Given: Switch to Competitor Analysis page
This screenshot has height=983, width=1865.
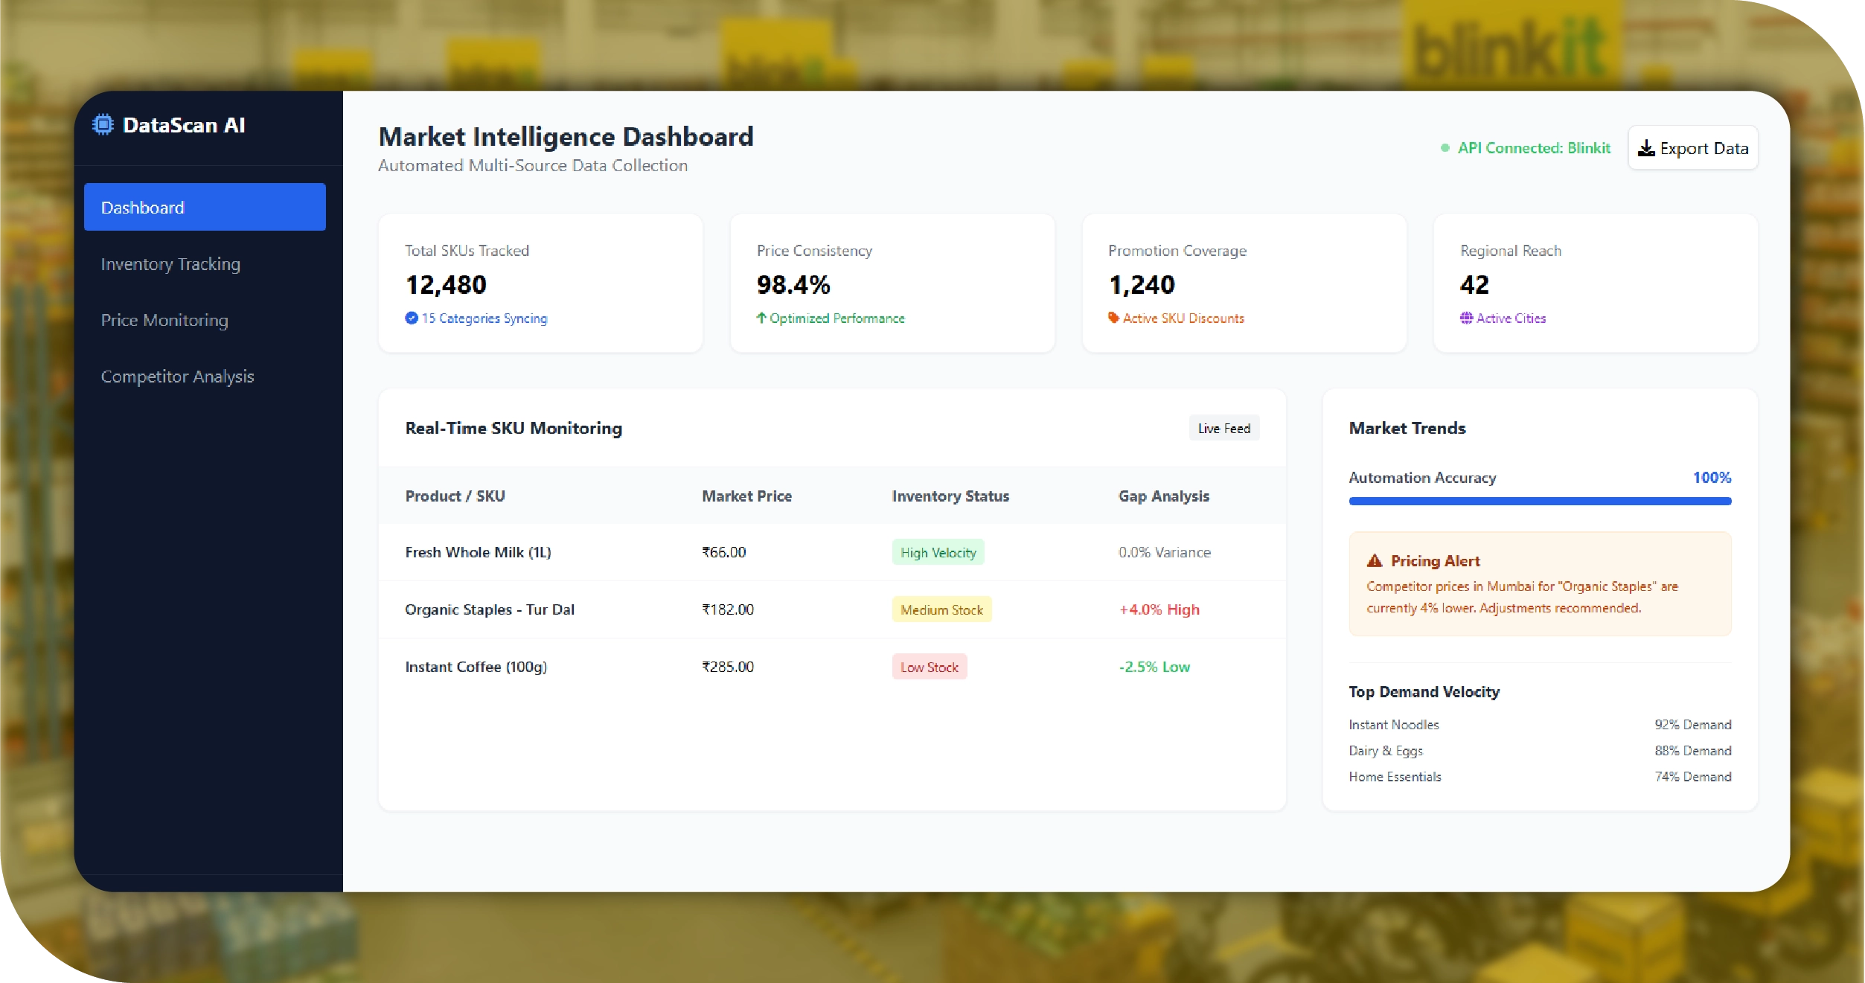Looking at the screenshot, I should pos(177,377).
